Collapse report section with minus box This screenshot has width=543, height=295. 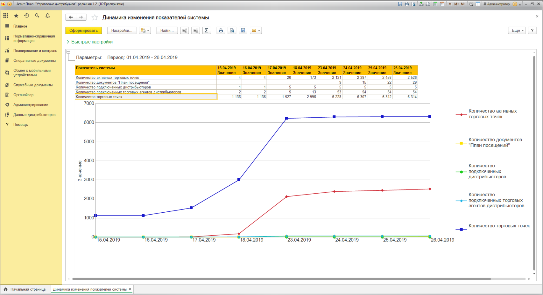coord(68,52)
